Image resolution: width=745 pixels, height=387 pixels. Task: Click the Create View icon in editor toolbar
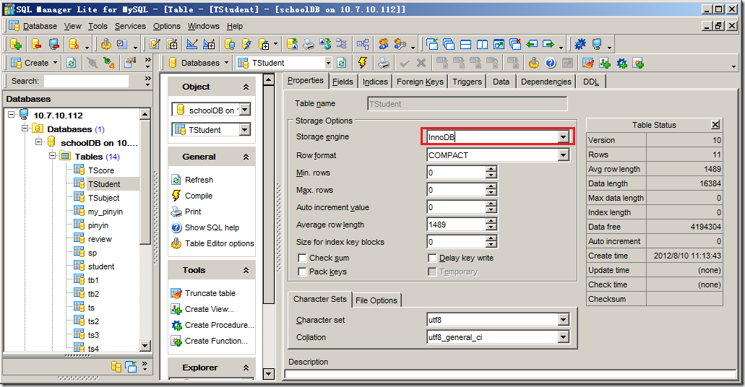[x=605, y=63]
